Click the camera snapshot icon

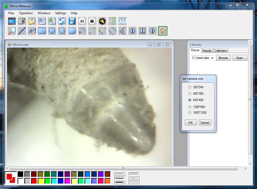click(22, 21)
